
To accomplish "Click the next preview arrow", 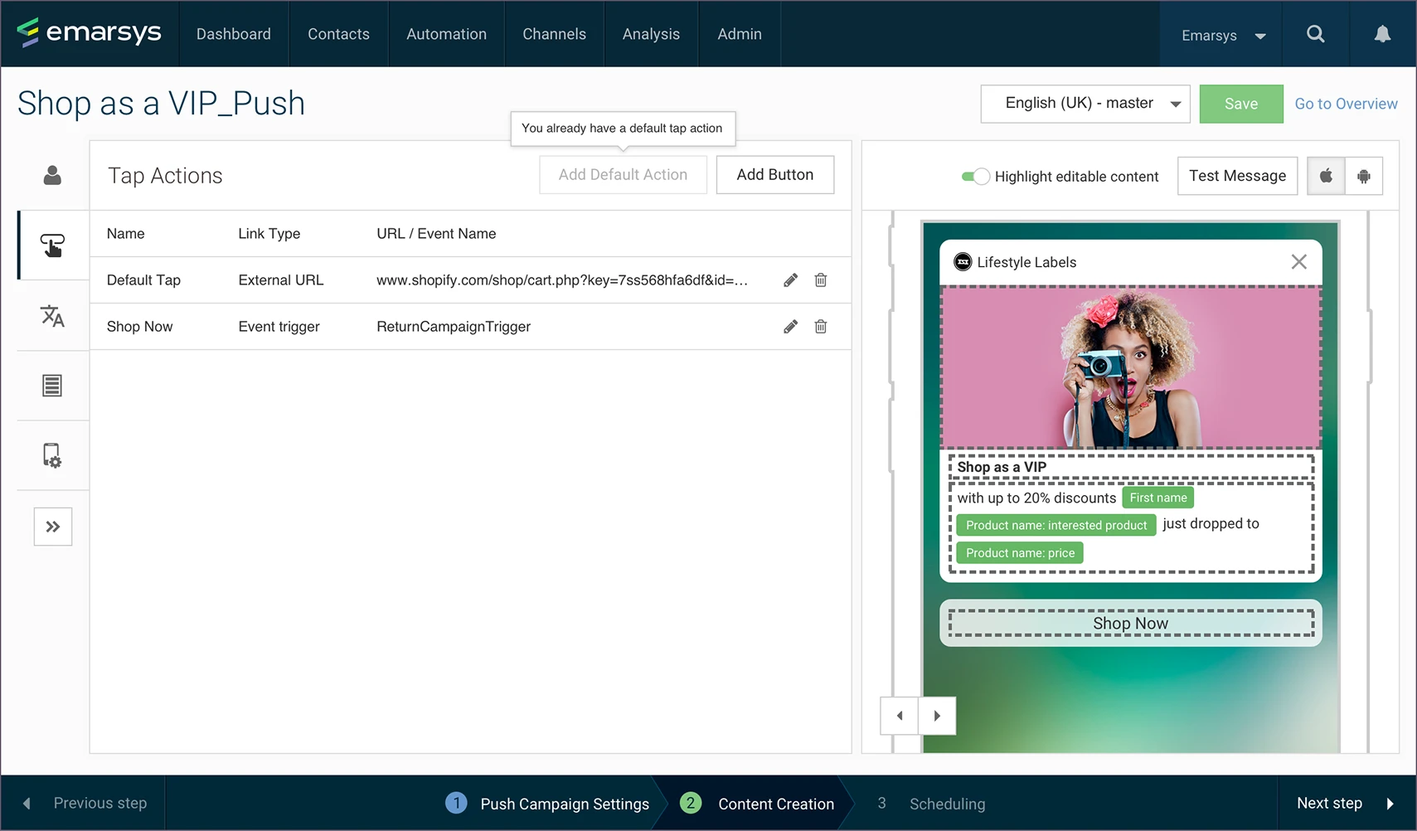I will (x=937, y=716).
